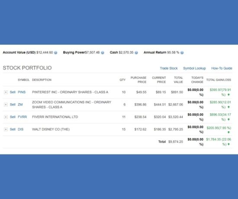Open the ZM symbol link
Viewport: 238px width, 199px height.
point(20,104)
